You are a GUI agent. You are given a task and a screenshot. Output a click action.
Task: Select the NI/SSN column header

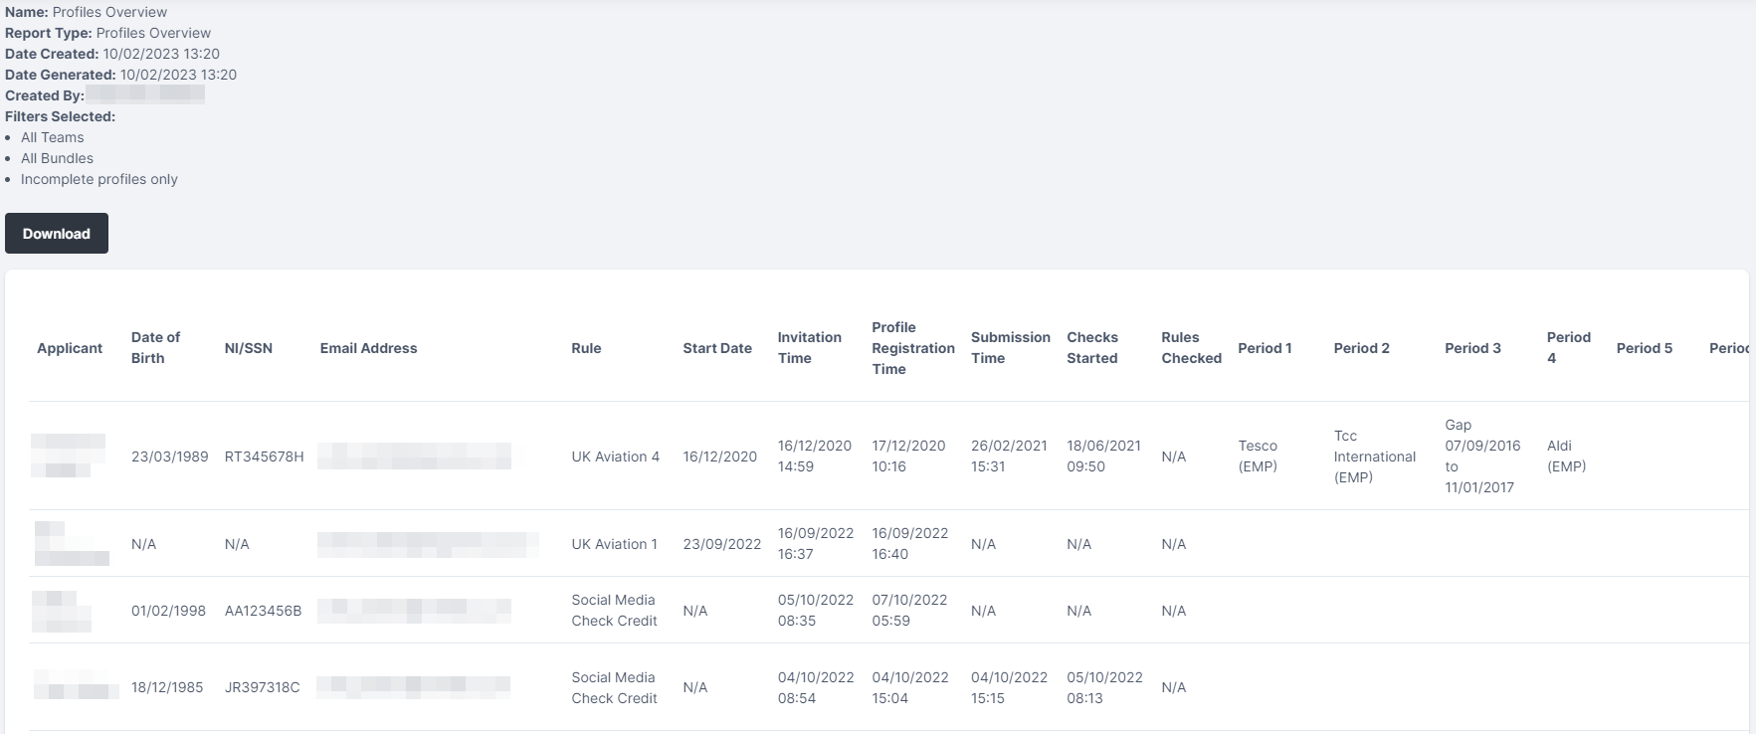point(249,348)
